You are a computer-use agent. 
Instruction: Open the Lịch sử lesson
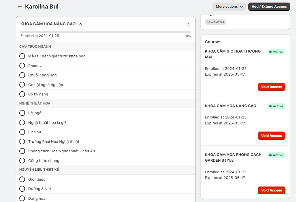coord(35,132)
